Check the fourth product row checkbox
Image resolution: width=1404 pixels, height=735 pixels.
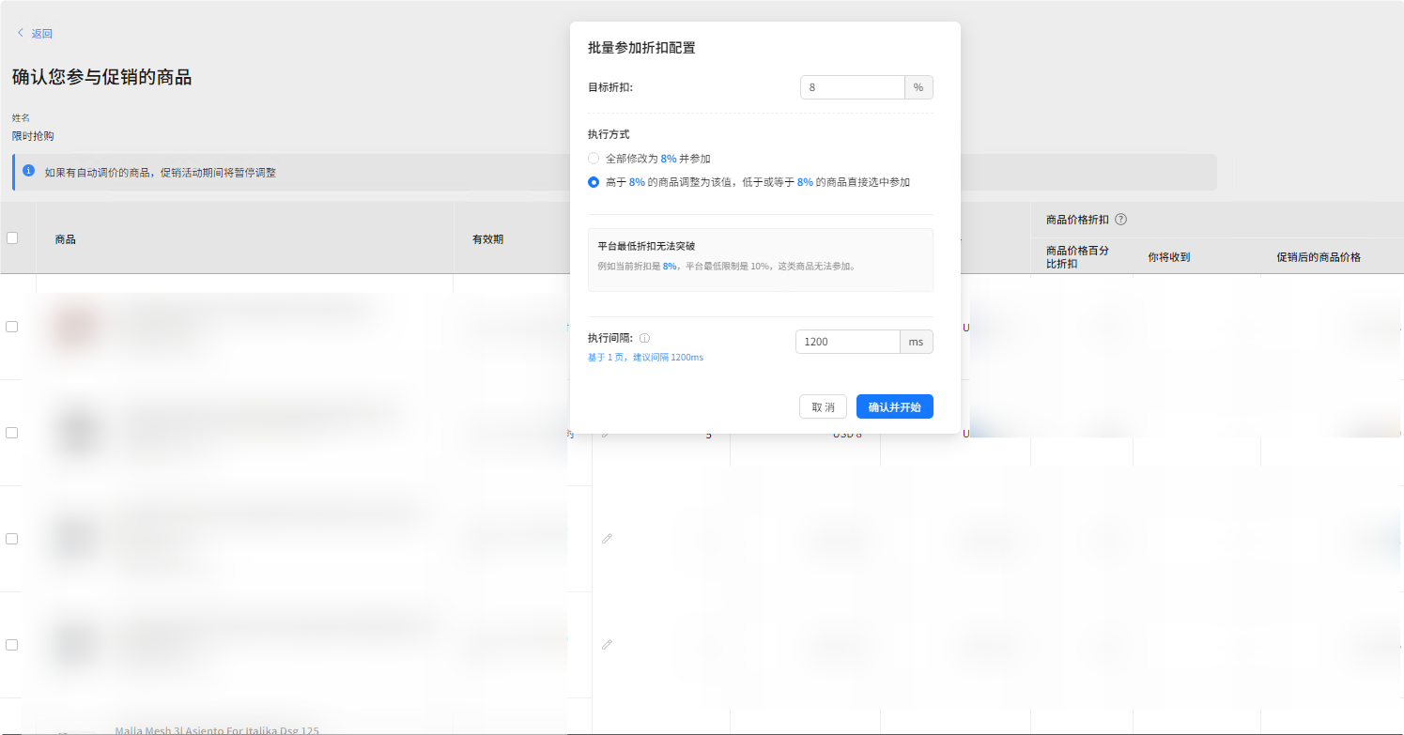[12, 645]
